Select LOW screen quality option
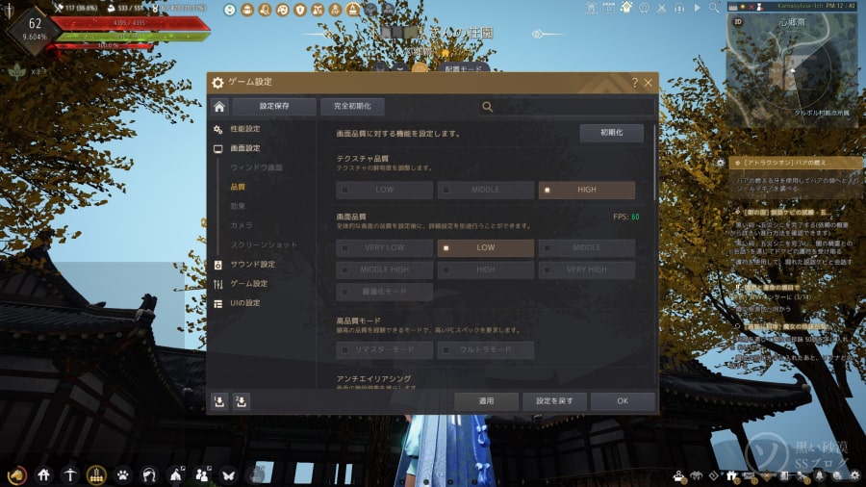This screenshot has height=487, width=866. tap(486, 248)
